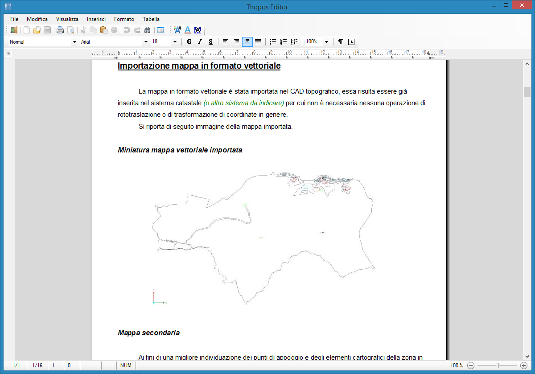Screen dimensions: 535x374
Task: Change text color with the red-underlined A
Action: point(188,30)
